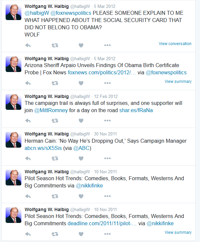Click the 12 Feb 2012 tweet timestamp
200x242 pixels.
tap(106, 96)
